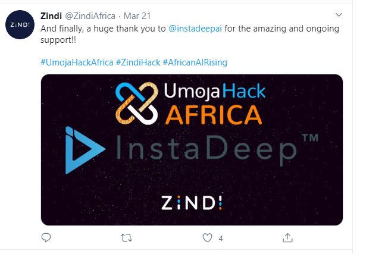Open the #AfricanAIRising hashtag
This screenshot has width=366, height=254.
point(195,62)
